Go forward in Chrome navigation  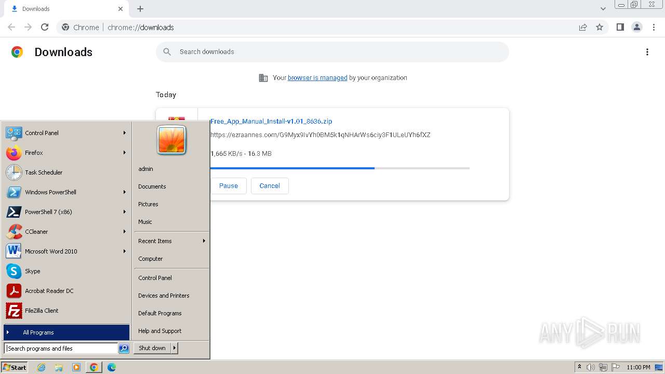click(28, 27)
